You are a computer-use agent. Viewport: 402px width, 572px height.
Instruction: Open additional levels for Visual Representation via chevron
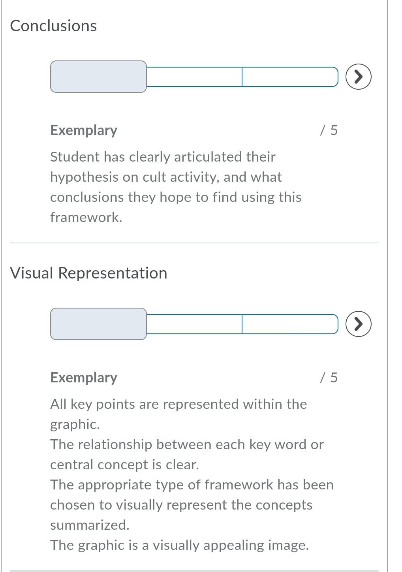coord(359,324)
